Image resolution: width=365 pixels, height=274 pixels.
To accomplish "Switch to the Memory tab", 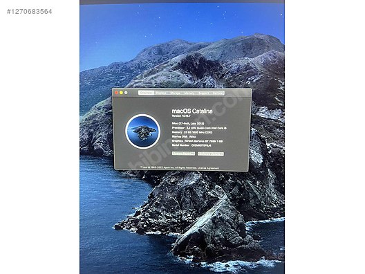I will click(189, 93).
